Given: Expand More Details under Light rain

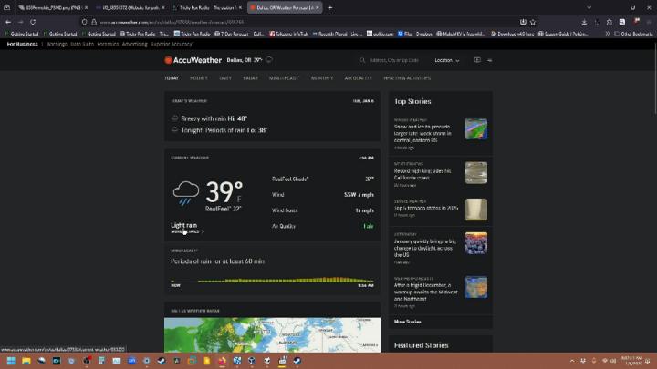Looking at the screenshot, I should coord(187,231).
